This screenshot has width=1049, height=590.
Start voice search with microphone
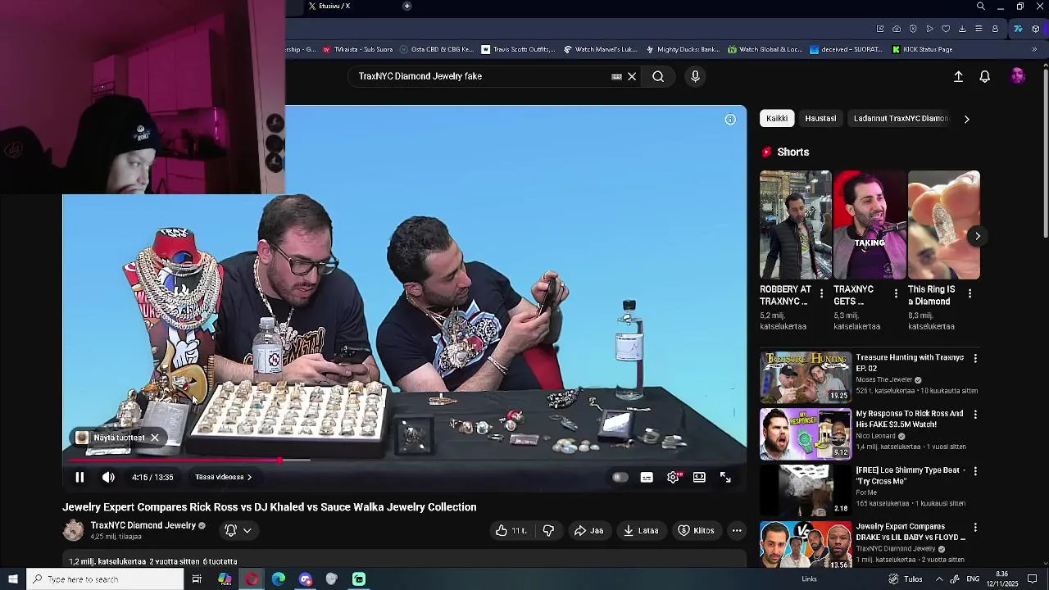pos(695,76)
